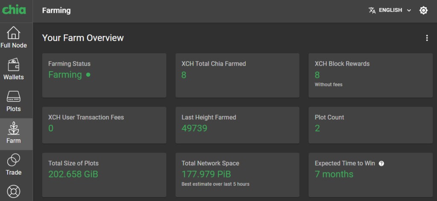
Task: Open the Full Node page
Action: click(x=14, y=37)
